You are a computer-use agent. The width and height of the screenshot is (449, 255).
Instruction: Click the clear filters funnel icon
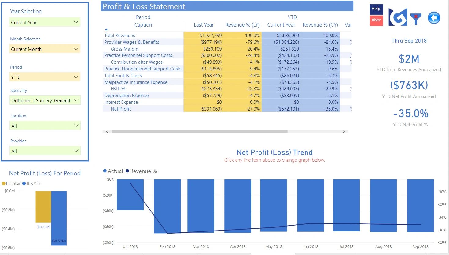(x=416, y=18)
